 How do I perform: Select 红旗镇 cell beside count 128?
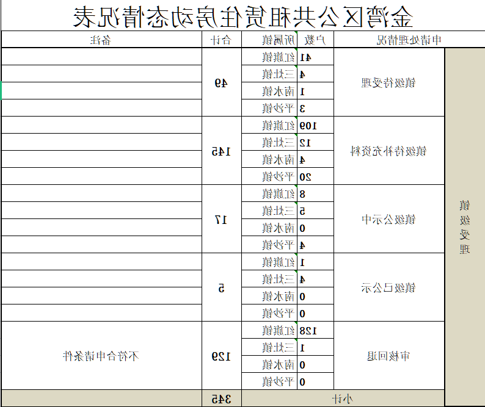(x=269, y=330)
